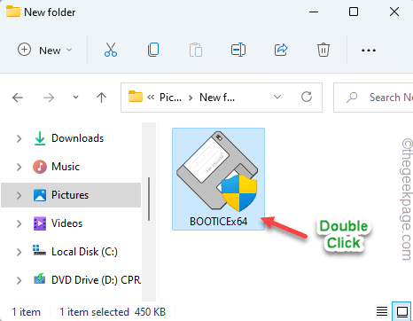Maximize the New folder window
This screenshot has width=413, height=321.
click(354, 12)
